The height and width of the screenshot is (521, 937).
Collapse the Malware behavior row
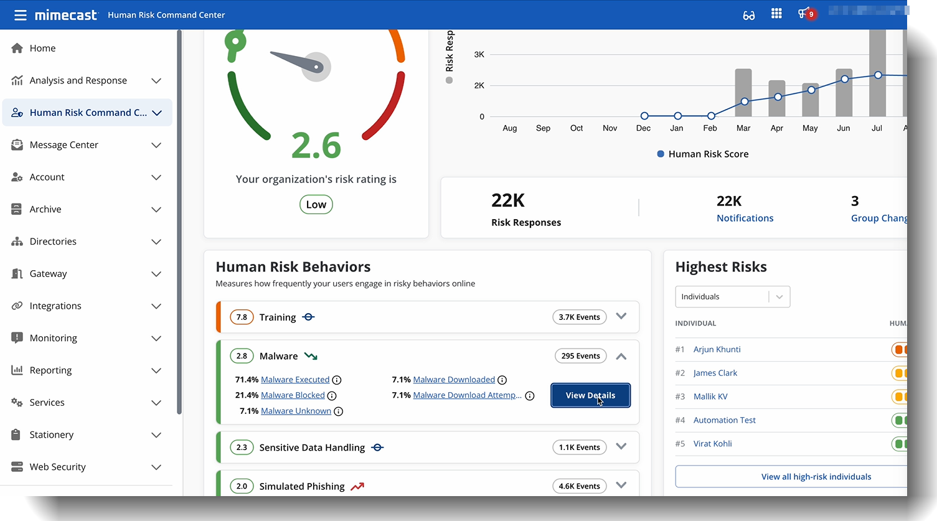(x=621, y=356)
